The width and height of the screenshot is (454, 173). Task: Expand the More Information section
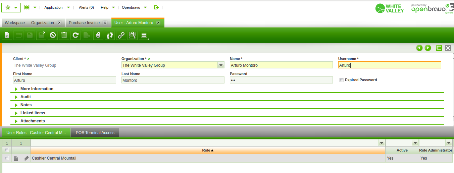[x=37, y=89]
